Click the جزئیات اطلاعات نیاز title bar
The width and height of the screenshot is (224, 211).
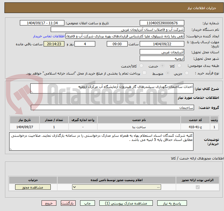114,8
